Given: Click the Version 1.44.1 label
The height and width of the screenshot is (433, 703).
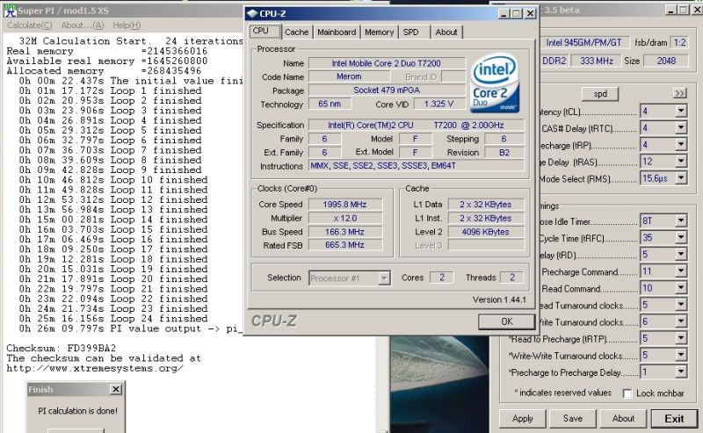Looking at the screenshot, I should [499, 299].
